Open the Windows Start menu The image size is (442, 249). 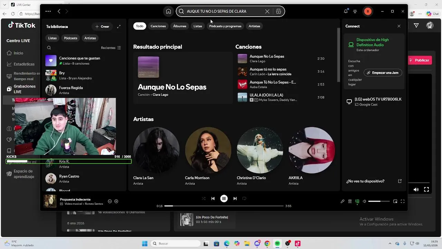point(145,243)
